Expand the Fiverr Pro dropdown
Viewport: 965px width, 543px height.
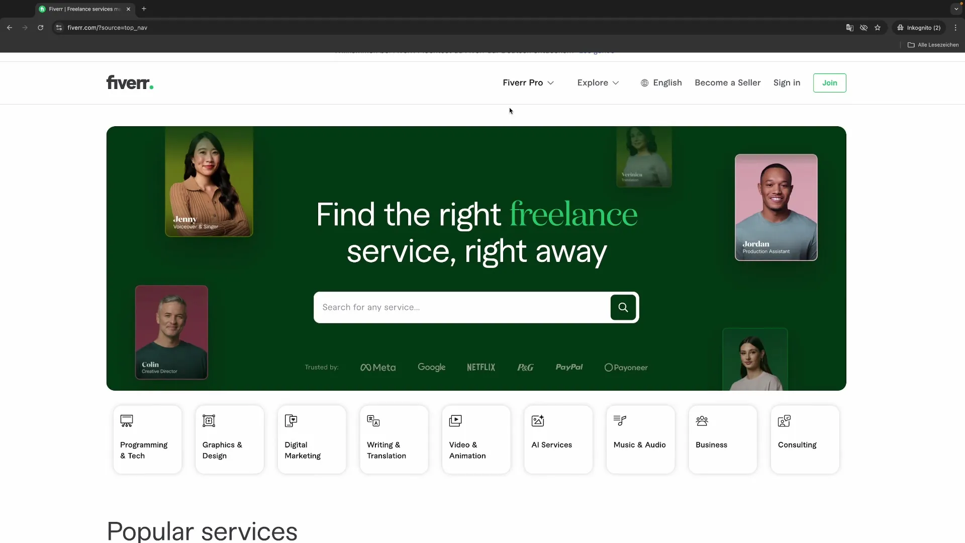528,83
